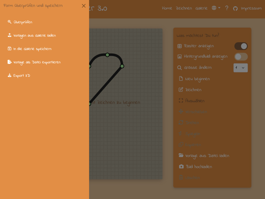Viewport: 265px width, 199px height.
Task: Click the upload icon for Vorlagen aus Galerie laden
Action: click(x=9, y=35)
